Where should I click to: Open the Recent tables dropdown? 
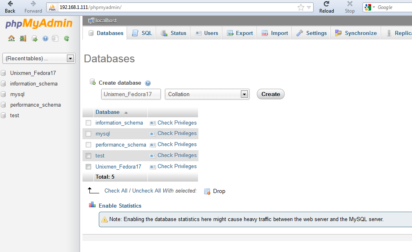coord(39,58)
